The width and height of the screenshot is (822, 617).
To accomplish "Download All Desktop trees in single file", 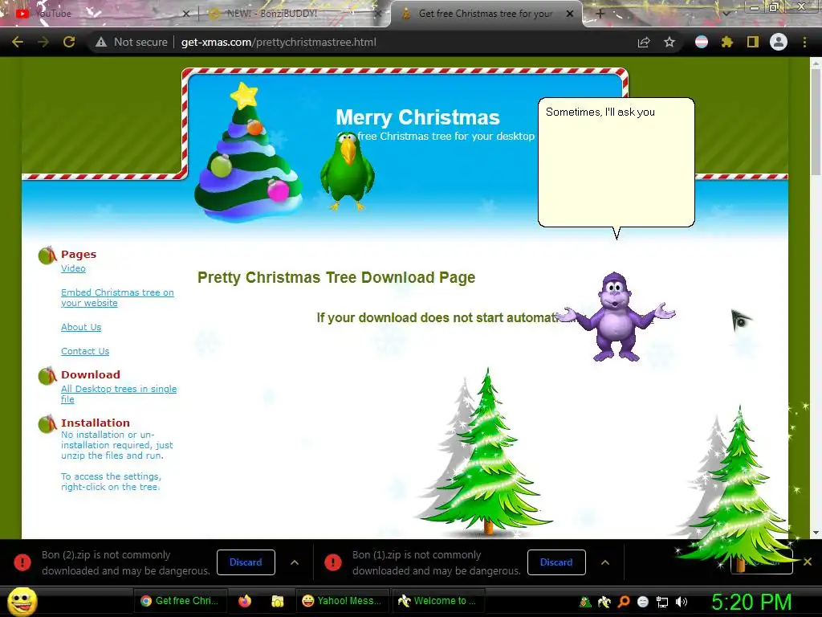I will [x=119, y=394].
